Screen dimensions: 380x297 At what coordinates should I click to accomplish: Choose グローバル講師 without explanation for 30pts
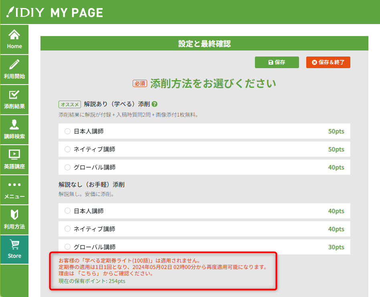67,247
